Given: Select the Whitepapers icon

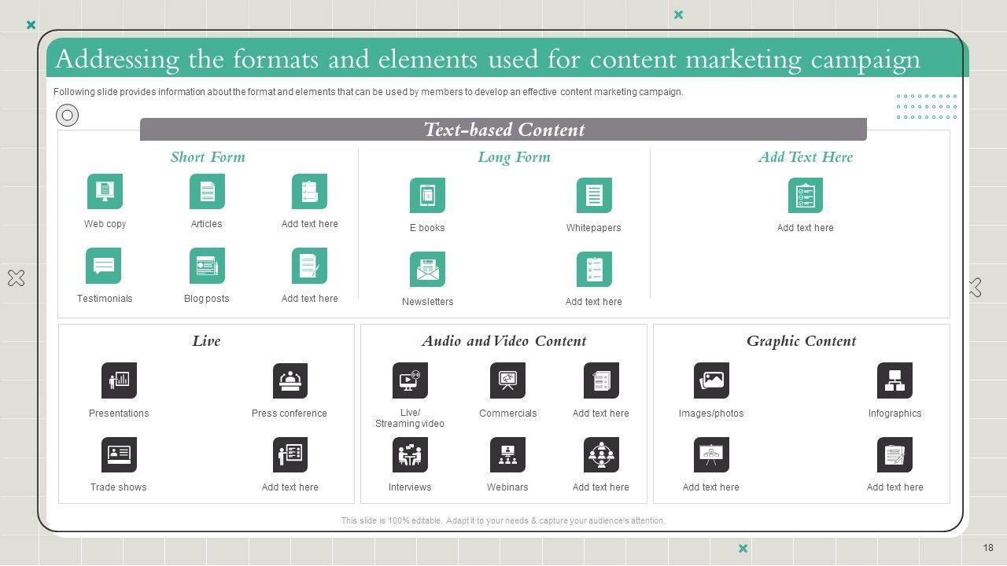Looking at the screenshot, I should (x=594, y=195).
